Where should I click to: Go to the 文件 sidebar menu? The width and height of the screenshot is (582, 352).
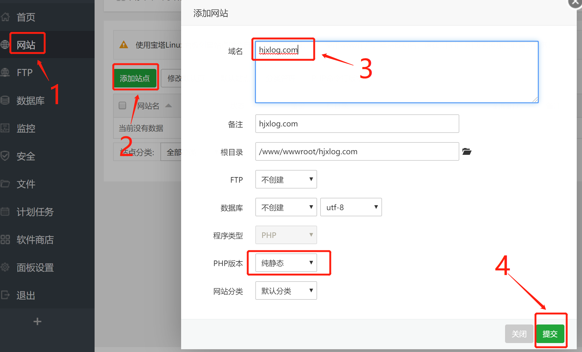[26, 184]
